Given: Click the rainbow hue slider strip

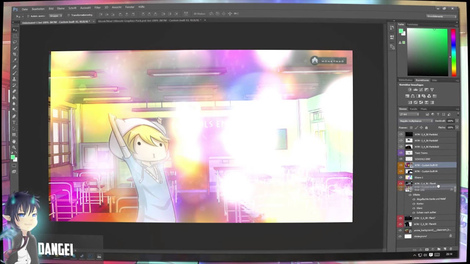Looking at the screenshot, I should coord(453,52).
